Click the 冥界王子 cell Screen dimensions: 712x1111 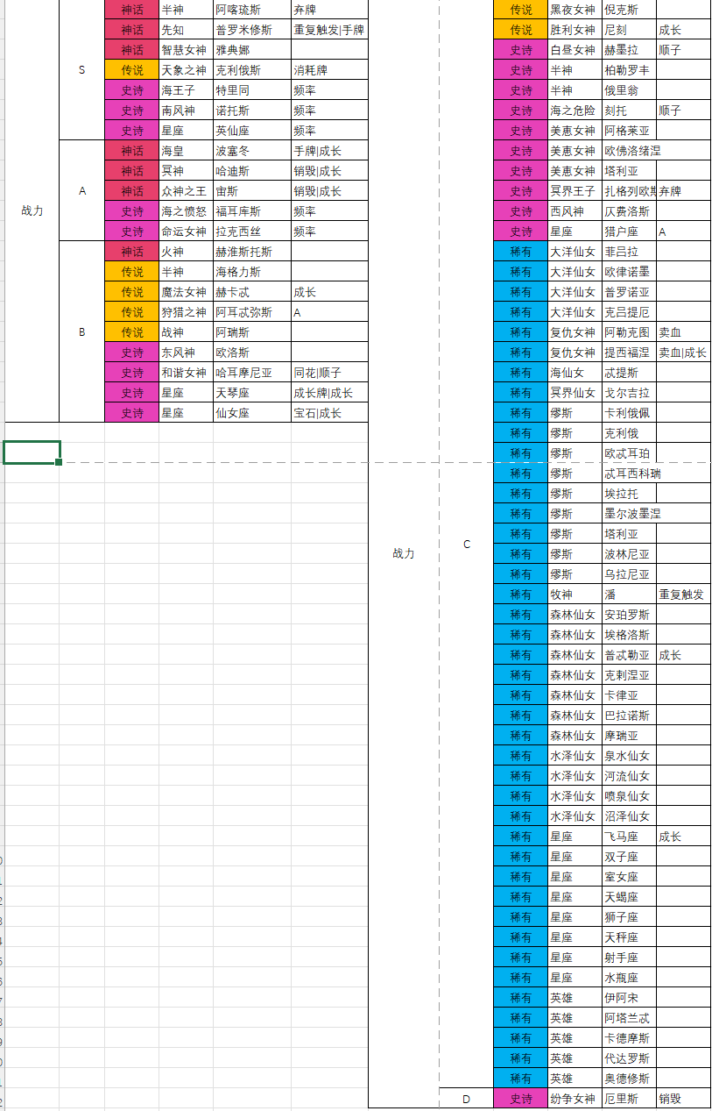pyautogui.click(x=575, y=191)
